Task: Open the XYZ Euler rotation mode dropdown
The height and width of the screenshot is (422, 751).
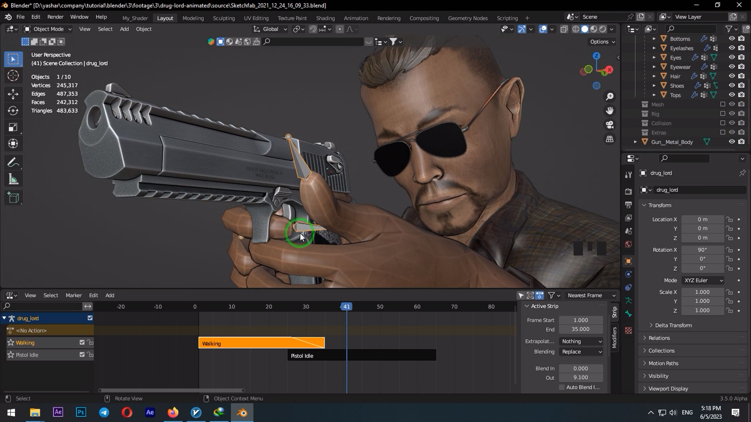Action: 702,280
